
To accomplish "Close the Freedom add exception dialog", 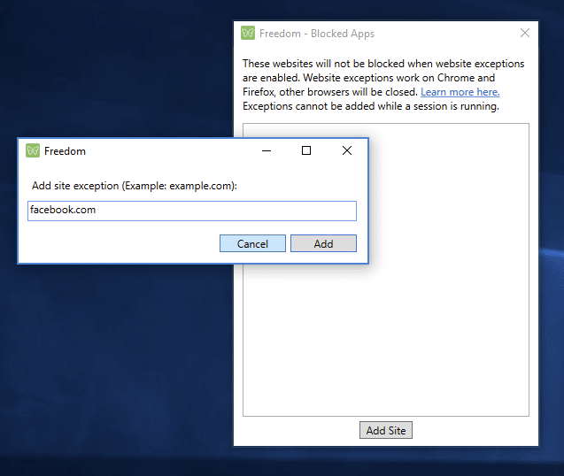I will [x=347, y=151].
